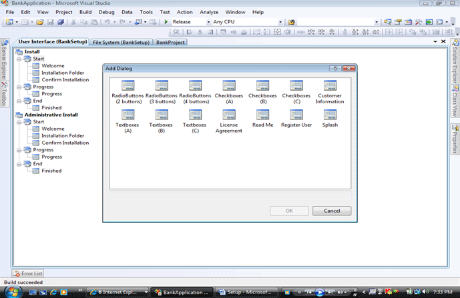Collapse the End node under Install
Image resolution: width=460 pixels, height=298 pixels.
coord(19,101)
